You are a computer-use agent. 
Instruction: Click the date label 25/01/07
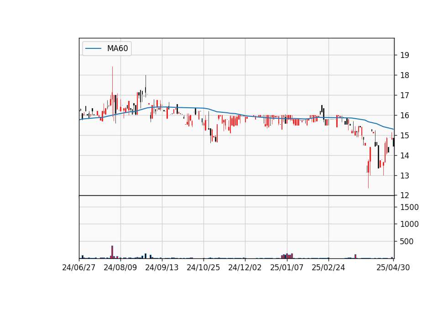[x=287, y=268]
